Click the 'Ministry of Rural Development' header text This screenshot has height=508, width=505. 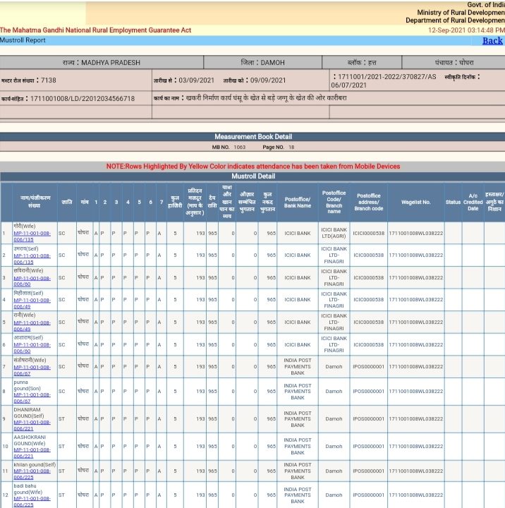461,13
